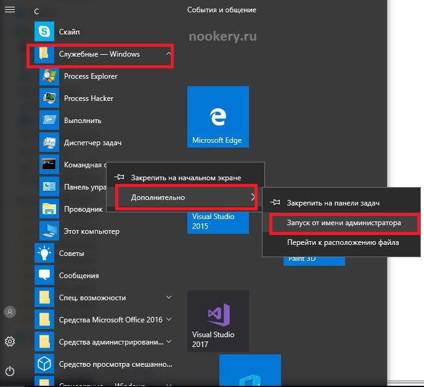Click the Проводник label
Image resolution: width=424 pixels, height=387 pixels.
pos(83,209)
